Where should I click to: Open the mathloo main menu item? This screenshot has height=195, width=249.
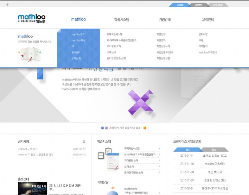point(79,19)
